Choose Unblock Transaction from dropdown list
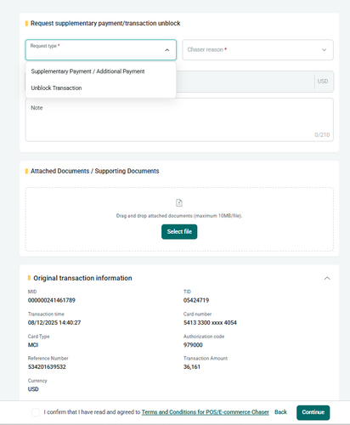 pyautogui.click(x=56, y=88)
